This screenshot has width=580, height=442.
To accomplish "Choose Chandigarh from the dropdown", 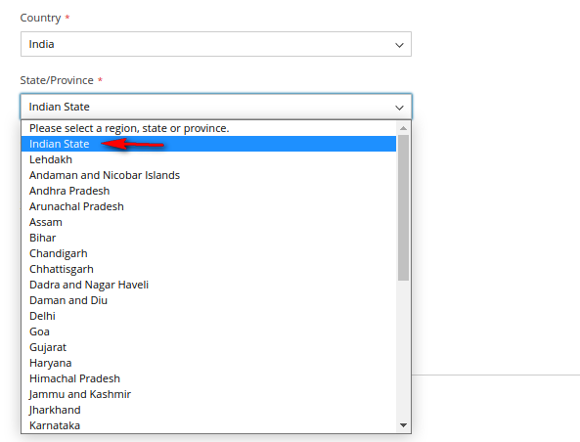I will pos(208,253).
